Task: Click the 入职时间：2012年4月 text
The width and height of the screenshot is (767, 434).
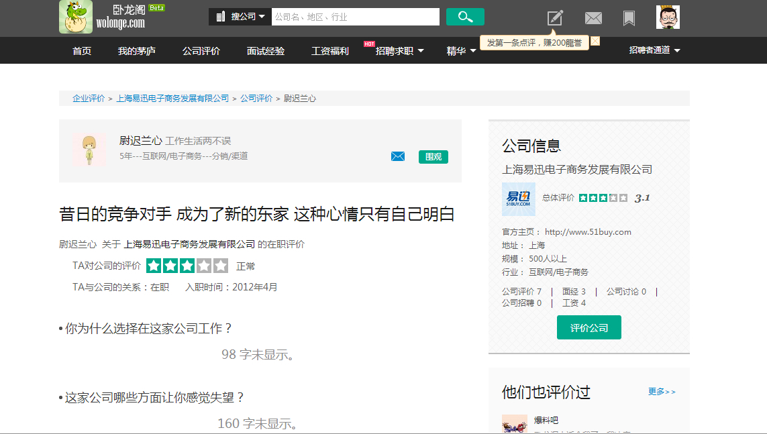Action: click(231, 287)
